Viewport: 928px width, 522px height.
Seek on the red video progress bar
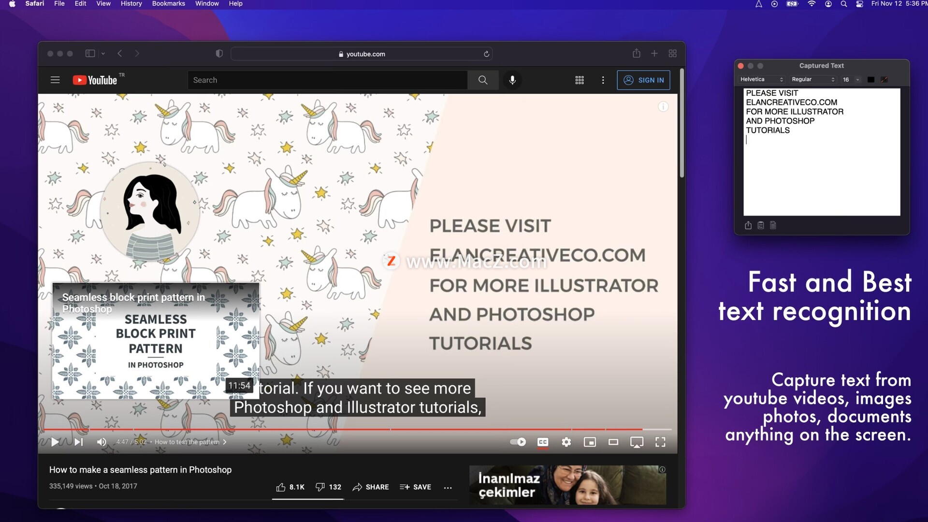[358, 429]
